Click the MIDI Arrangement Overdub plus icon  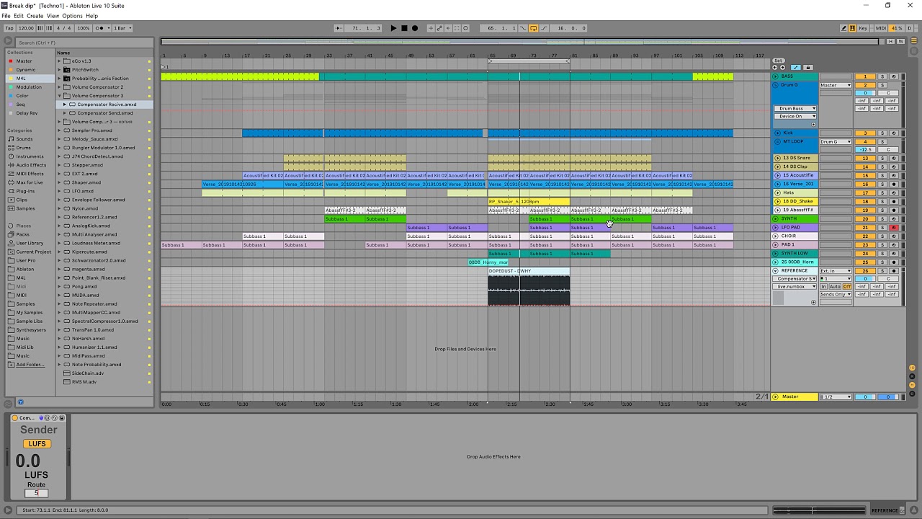click(431, 28)
